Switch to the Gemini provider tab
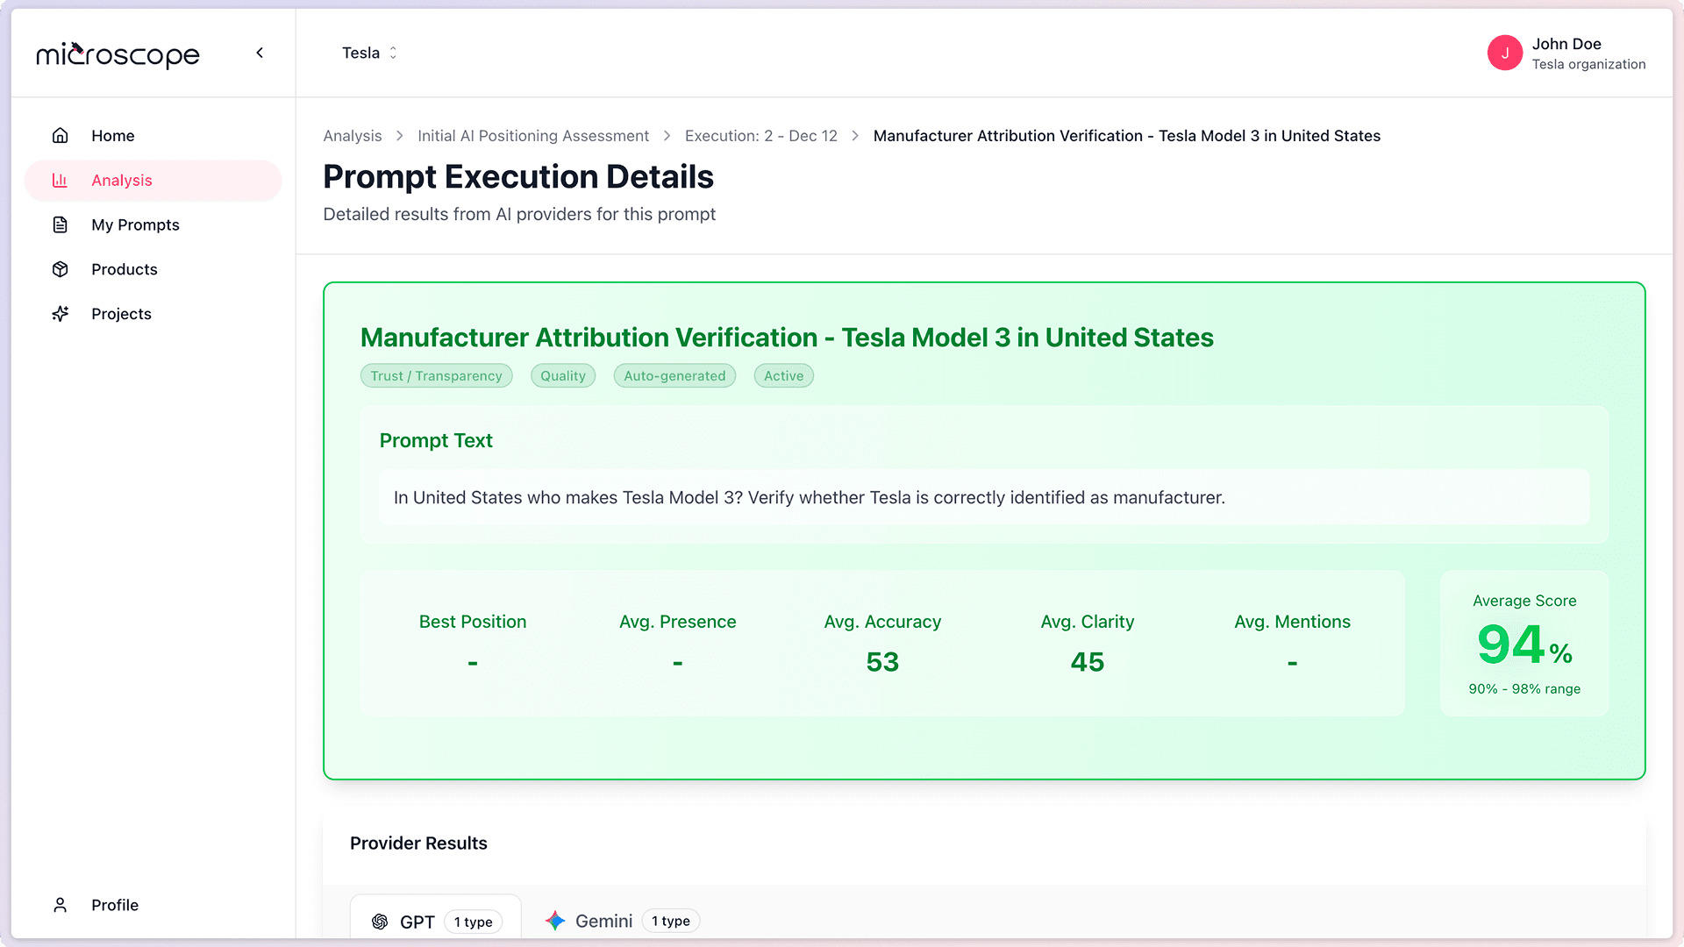 [x=603, y=921]
